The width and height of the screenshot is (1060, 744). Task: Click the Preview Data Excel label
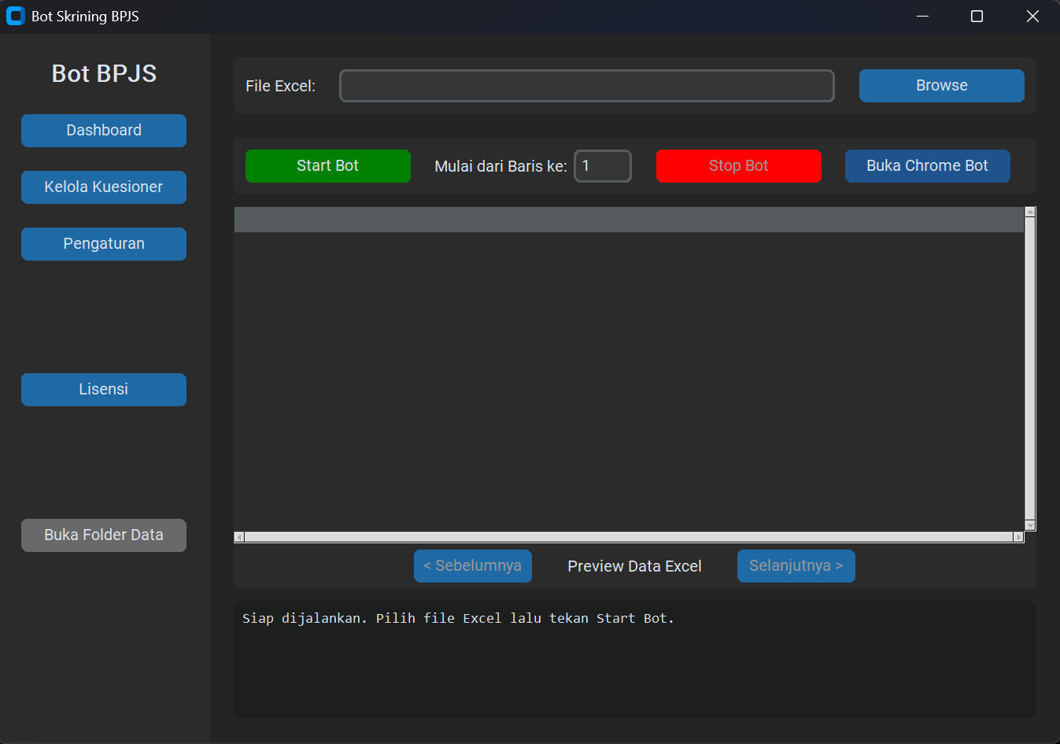point(634,567)
